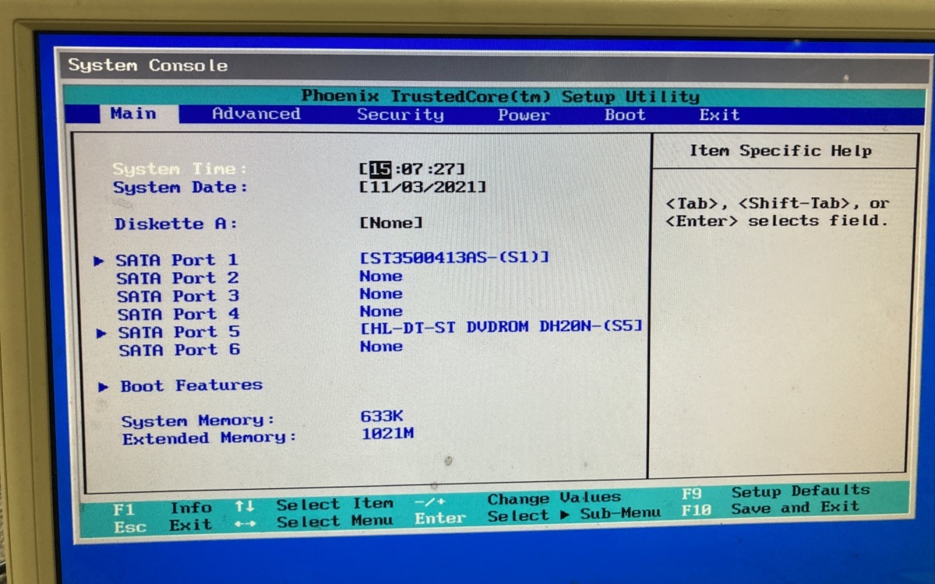Click the System Time label

(x=180, y=169)
